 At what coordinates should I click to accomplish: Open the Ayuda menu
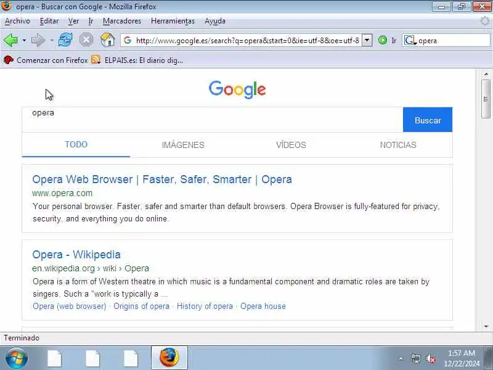click(215, 21)
